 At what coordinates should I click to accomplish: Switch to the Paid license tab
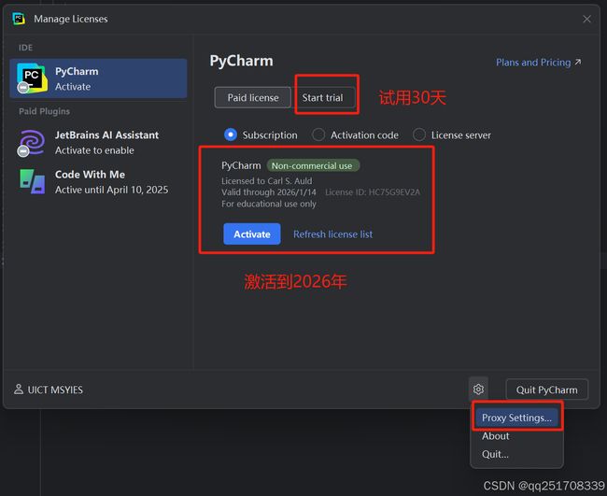pos(253,97)
